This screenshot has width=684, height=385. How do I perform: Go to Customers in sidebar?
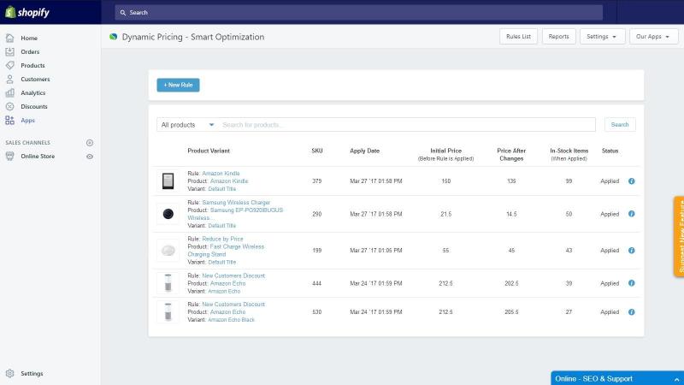pyautogui.click(x=35, y=79)
